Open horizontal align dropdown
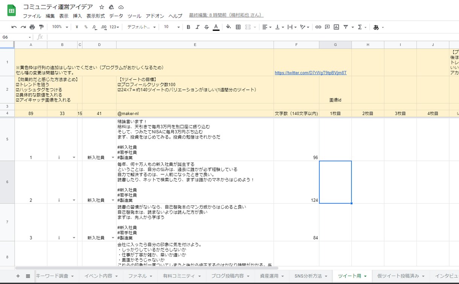459x284 pixels. click(x=267, y=27)
